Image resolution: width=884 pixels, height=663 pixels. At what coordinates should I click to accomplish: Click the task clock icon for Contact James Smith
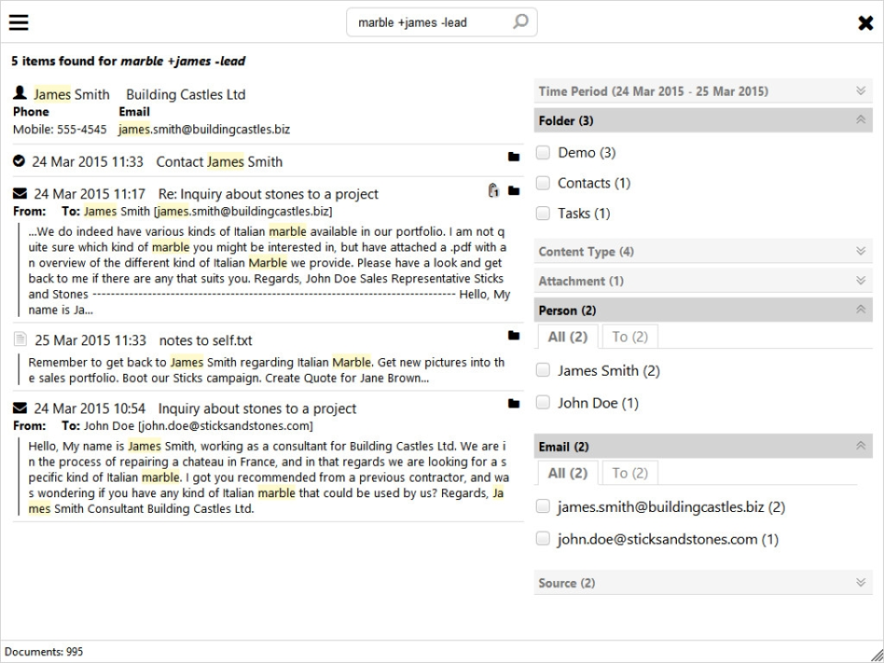(x=17, y=161)
